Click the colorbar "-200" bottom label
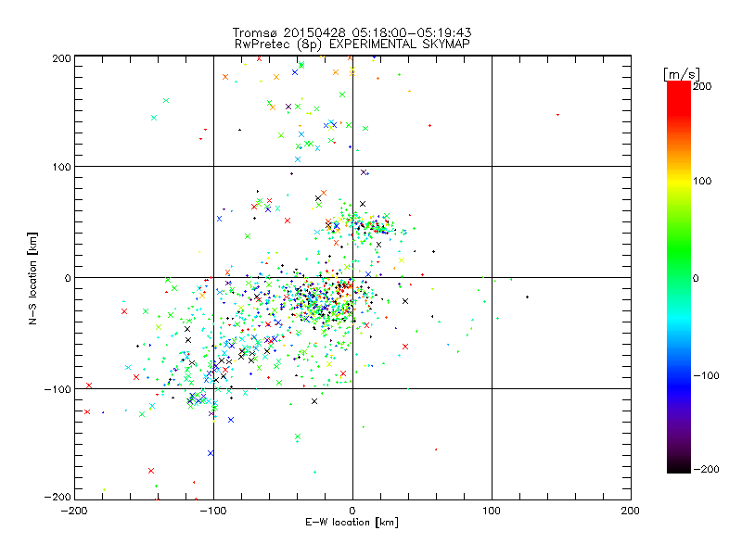Viewport: 742px width, 556px height. 706,469
